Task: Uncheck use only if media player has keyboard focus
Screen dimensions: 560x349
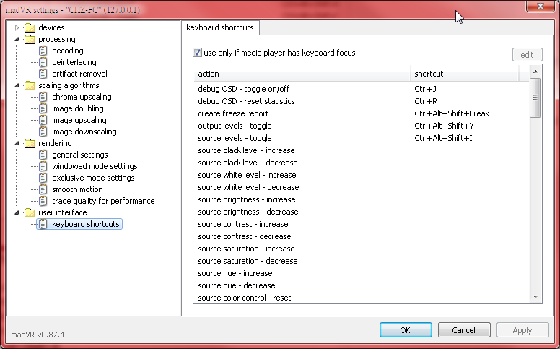Action: [198, 53]
